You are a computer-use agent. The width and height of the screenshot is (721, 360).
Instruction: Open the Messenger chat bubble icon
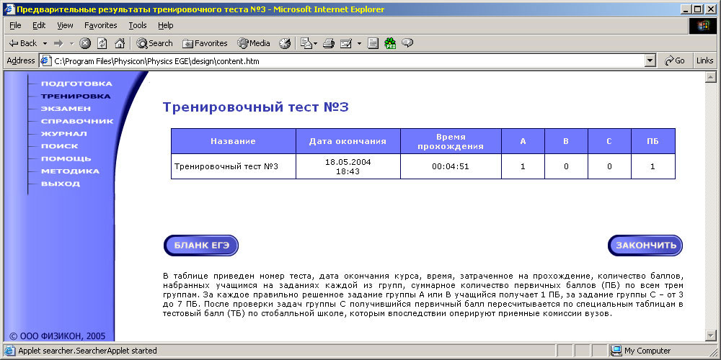tap(407, 43)
